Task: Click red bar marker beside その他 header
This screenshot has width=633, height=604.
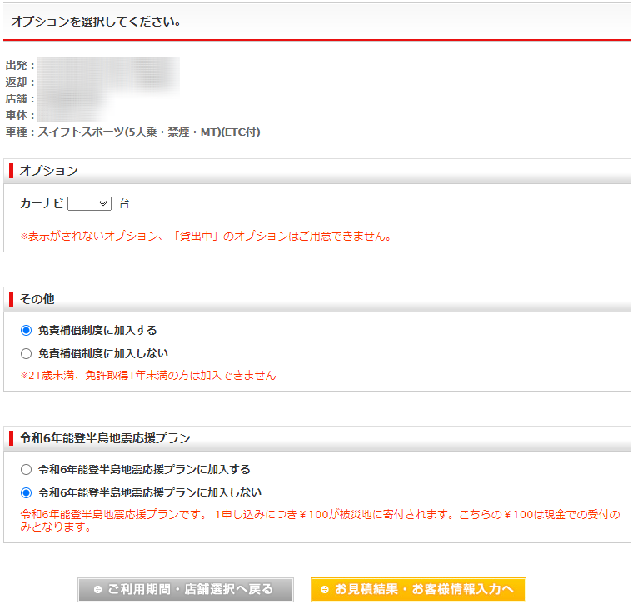Action: pos(12,298)
